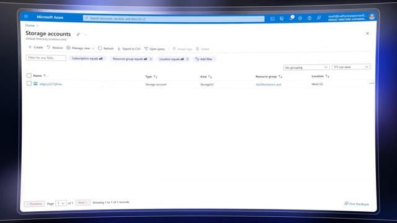Remove the Location filter

tap(187, 59)
